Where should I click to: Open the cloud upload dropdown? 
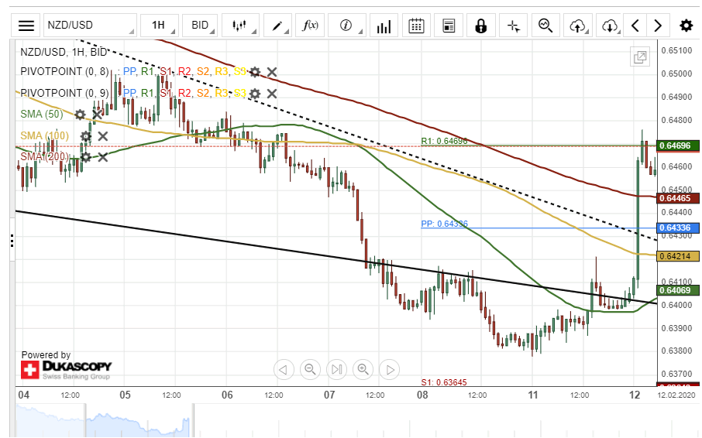tap(578, 26)
